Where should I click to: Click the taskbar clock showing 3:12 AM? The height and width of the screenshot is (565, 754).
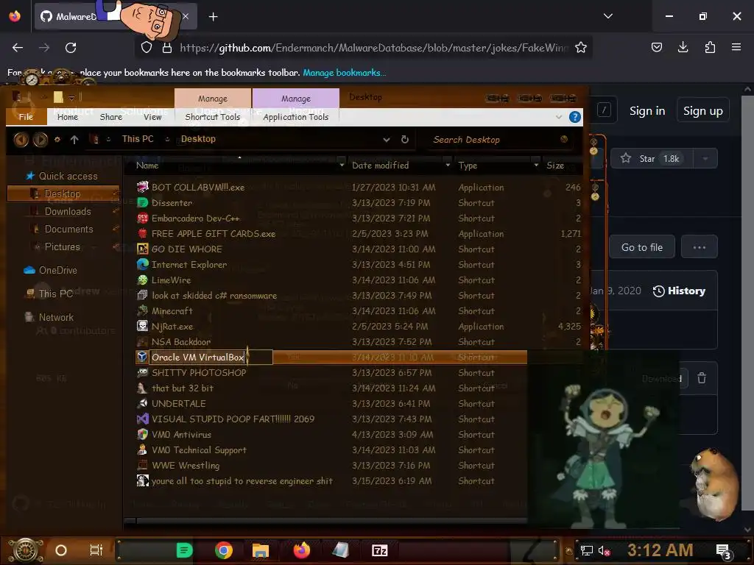(x=660, y=550)
